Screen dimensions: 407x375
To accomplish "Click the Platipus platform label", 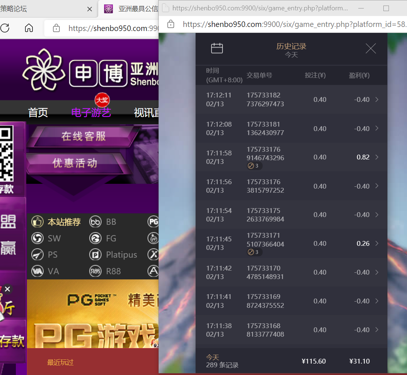I will (121, 255).
